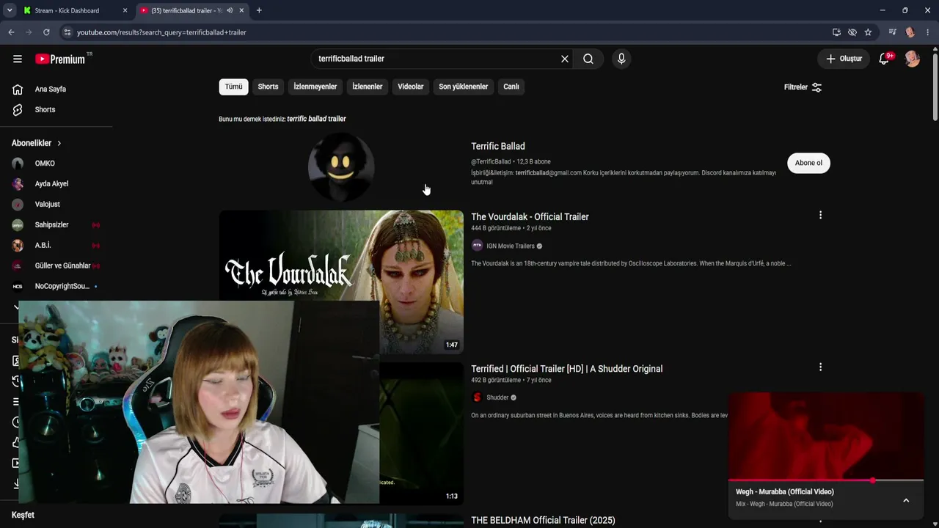Open the notifications bell
Viewport: 939px width, 528px height.
pos(885,59)
